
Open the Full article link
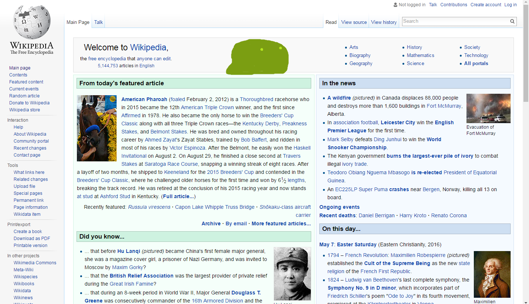[x=178, y=196]
